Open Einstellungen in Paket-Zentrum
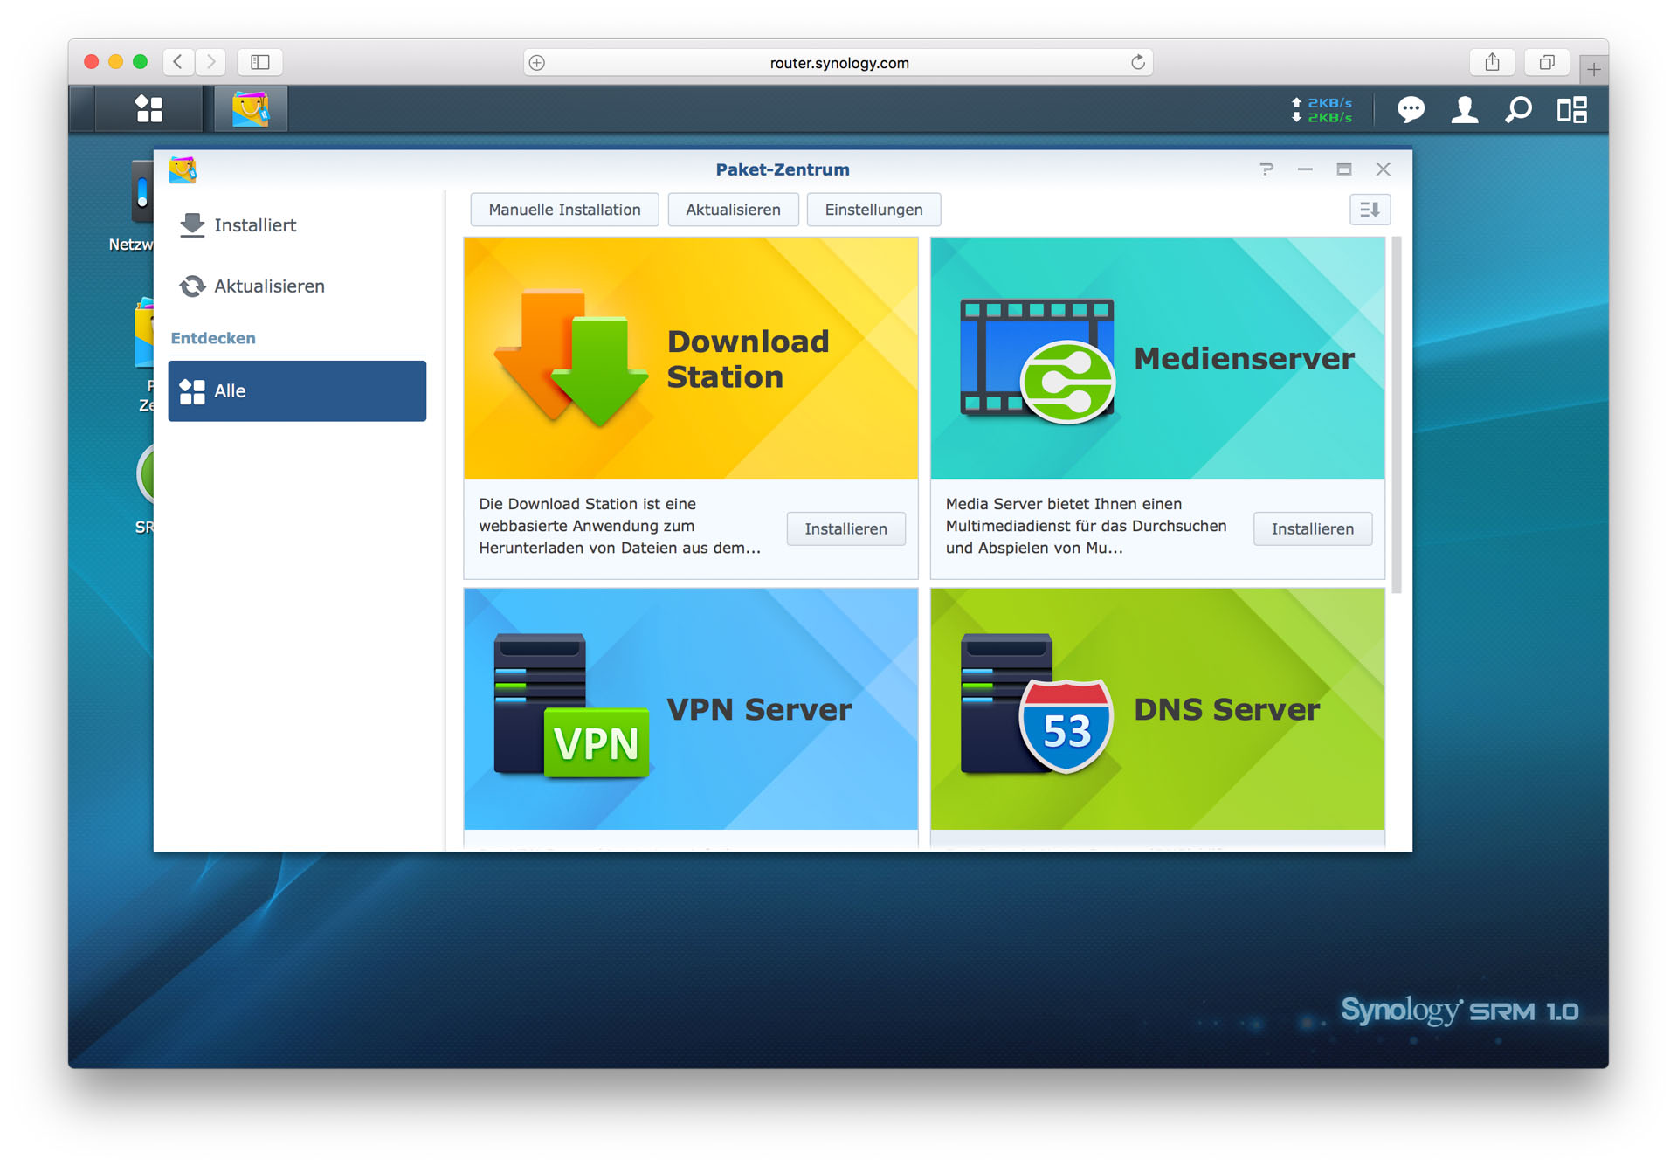The height and width of the screenshot is (1166, 1677). click(873, 210)
